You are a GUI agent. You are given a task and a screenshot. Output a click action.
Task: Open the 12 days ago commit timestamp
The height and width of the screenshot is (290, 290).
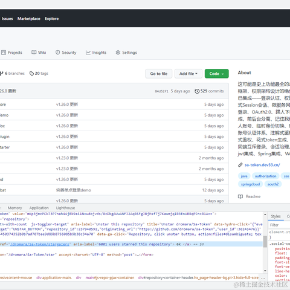[x=213, y=190]
